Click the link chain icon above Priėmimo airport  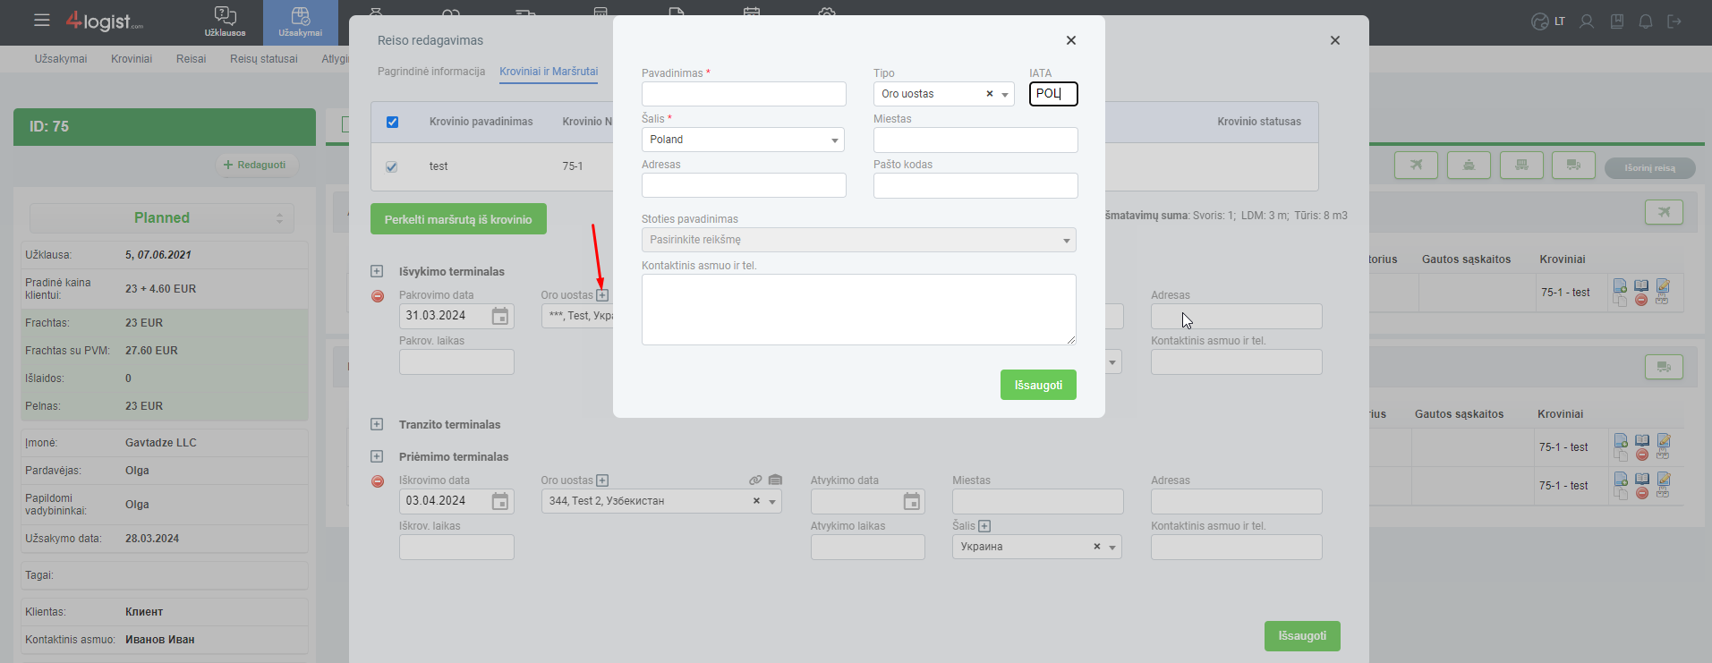click(755, 480)
